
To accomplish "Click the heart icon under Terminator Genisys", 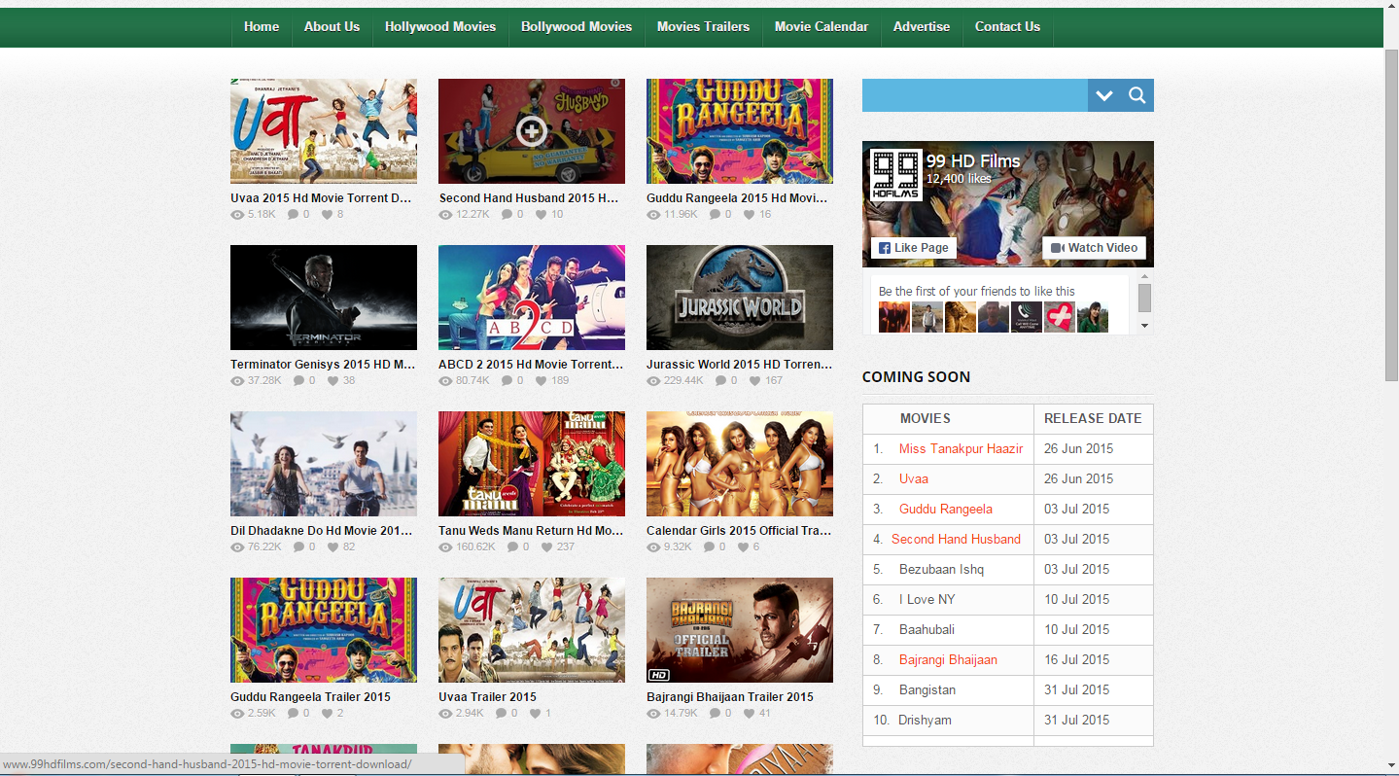I will pos(332,381).
